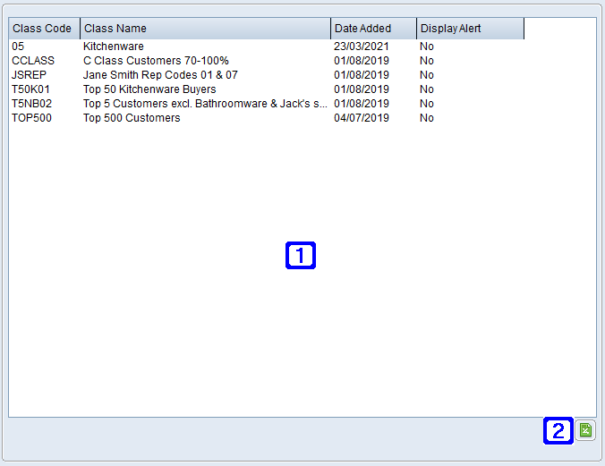Sort by Display Alert column header

pyautogui.click(x=471, y=29)
